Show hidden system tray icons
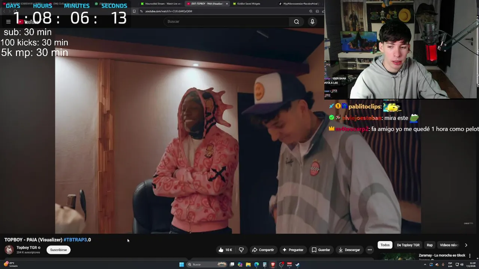The height and width of the screenshot is (269, 479). click(x=425, y=265)
